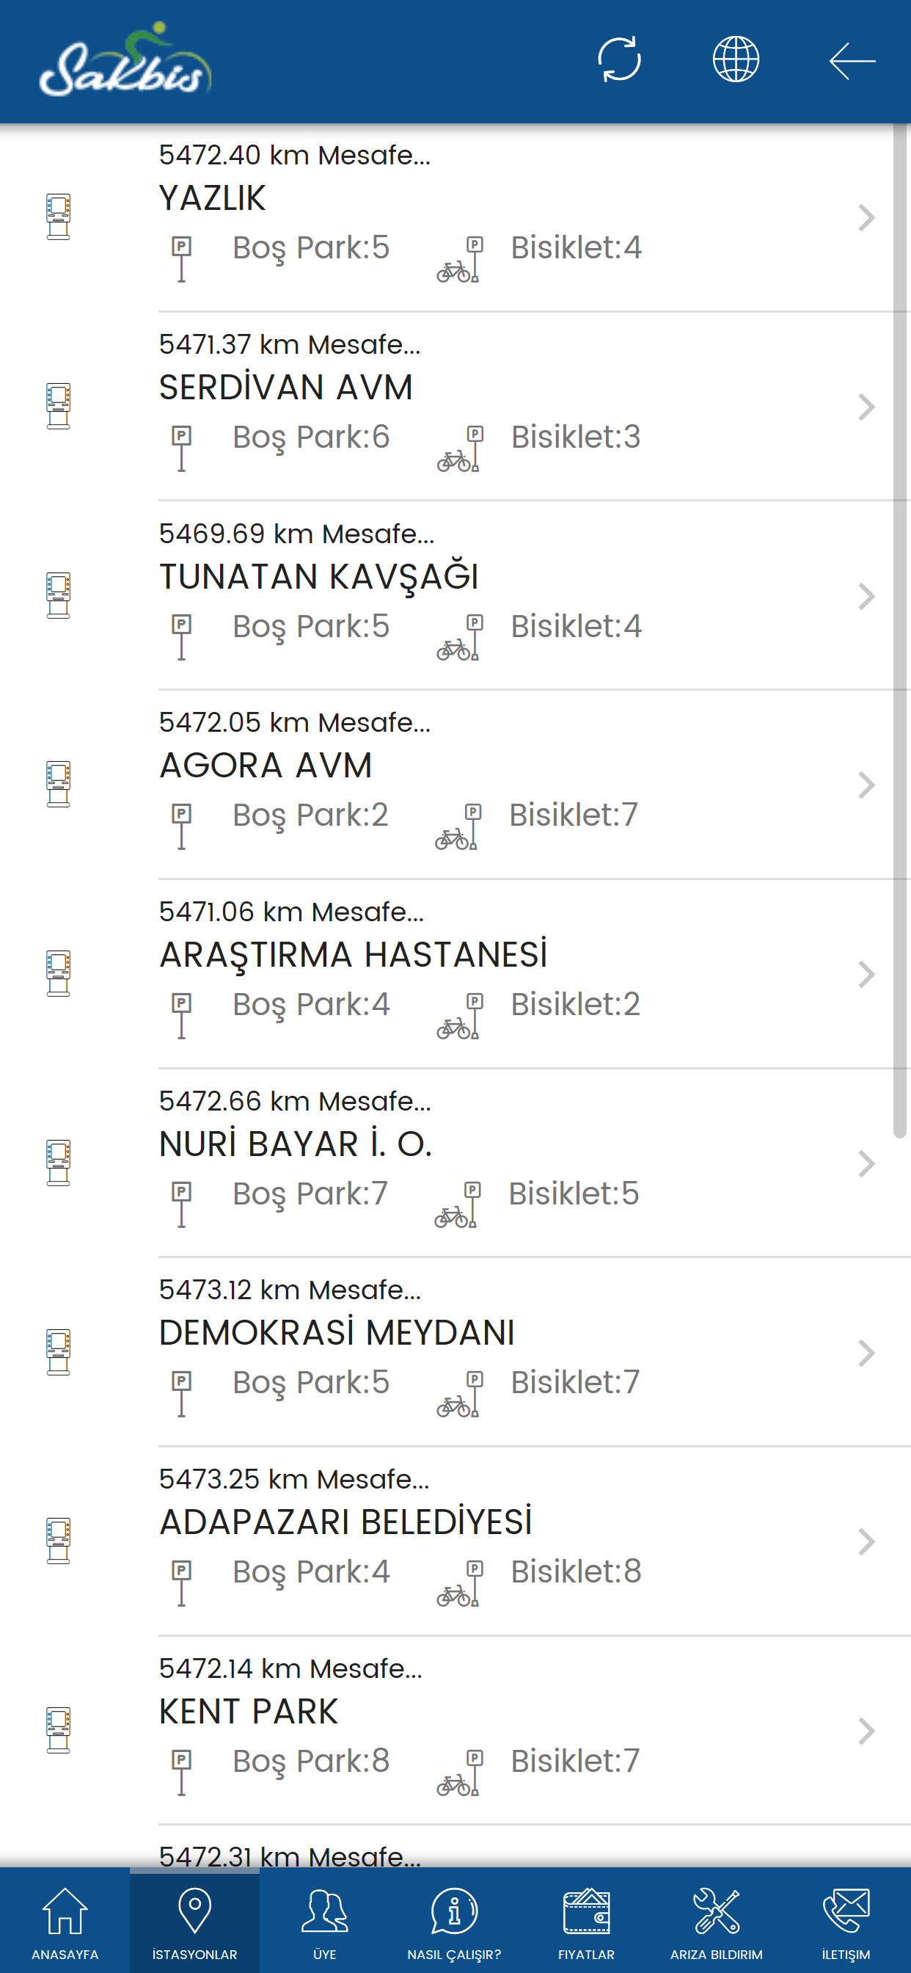Open ARAŞTIRMA HASTANESİ station entry

(455, 974)
